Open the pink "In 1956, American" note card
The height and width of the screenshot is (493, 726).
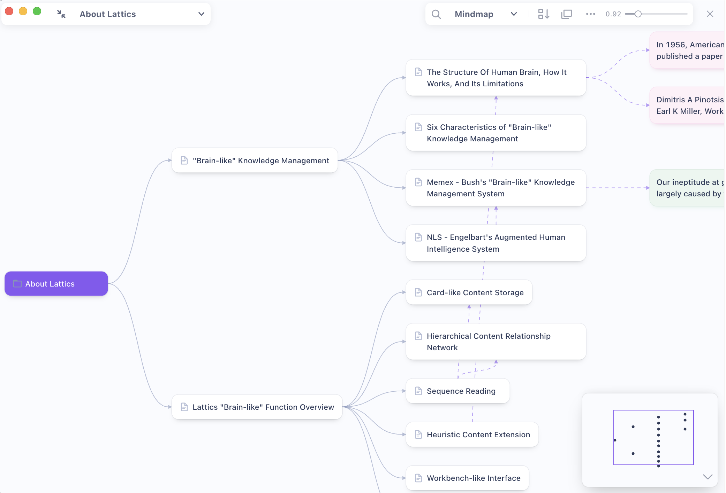point(688,50)
